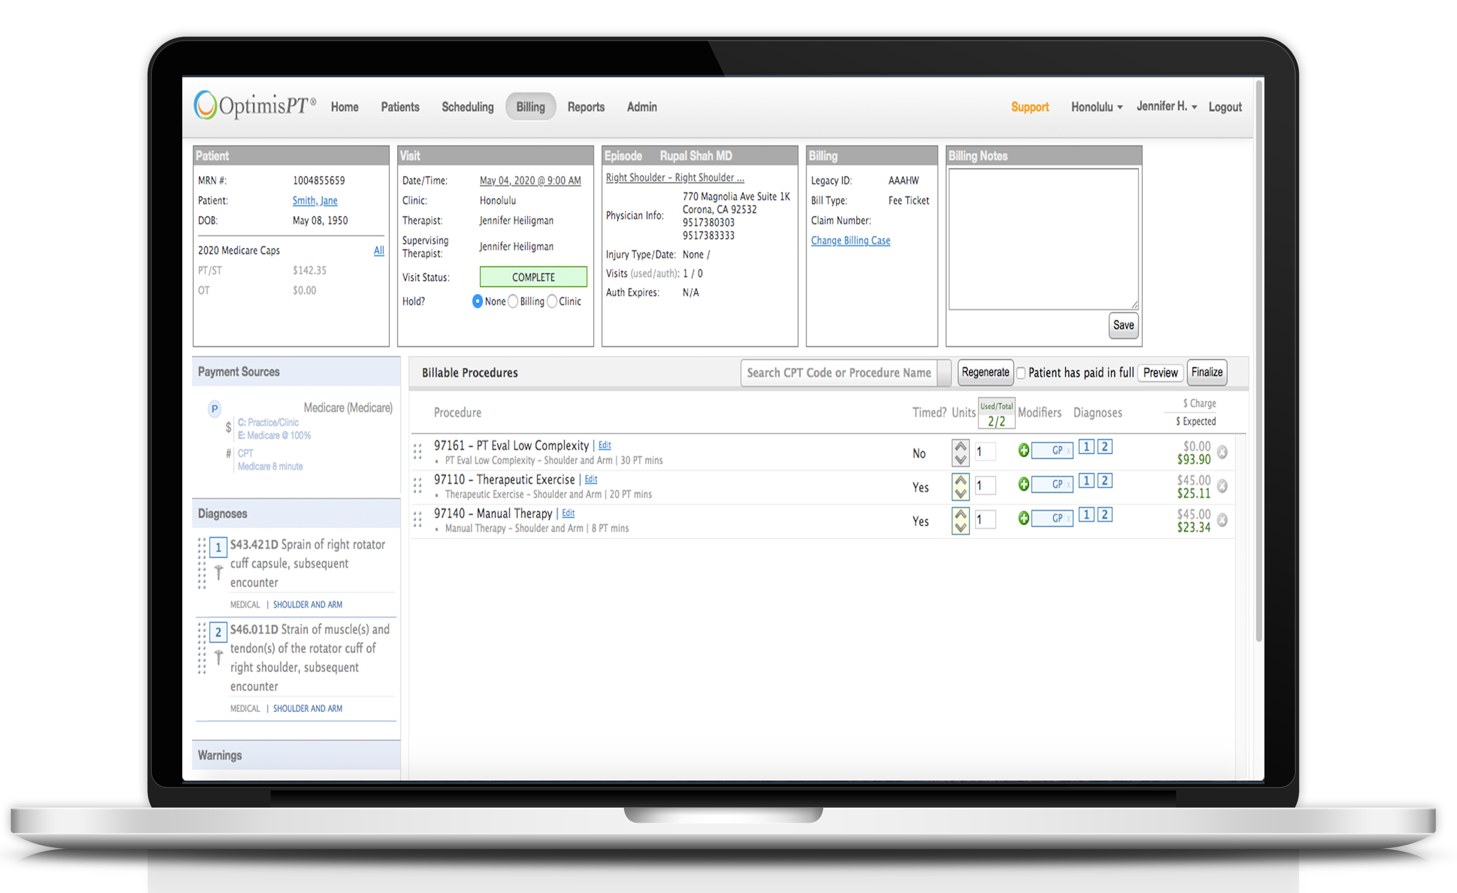Set Hold to Billing

coord(513,301)
